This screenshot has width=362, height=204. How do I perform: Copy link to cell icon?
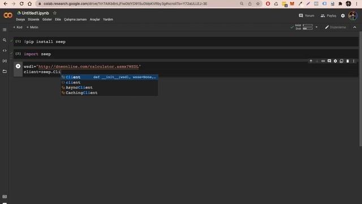tap(323, 61)
